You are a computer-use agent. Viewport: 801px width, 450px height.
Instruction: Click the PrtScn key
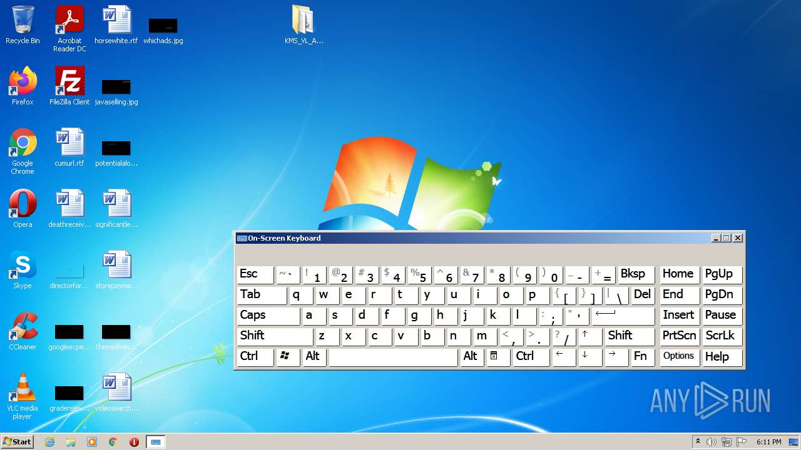680,336
